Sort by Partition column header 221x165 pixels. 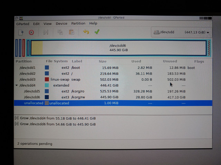coord(24,61)
